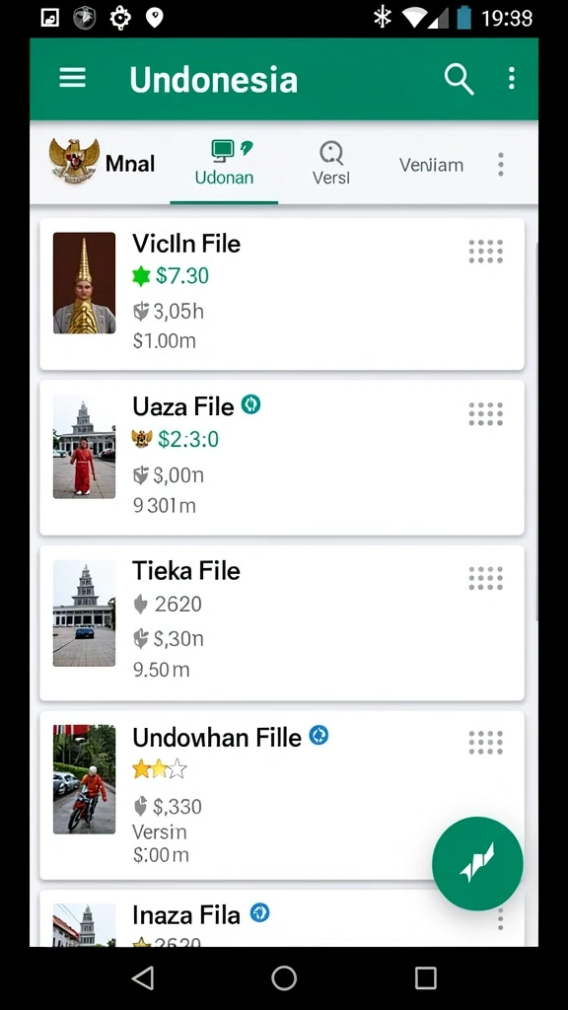Set the Undowhan Fille star rating
Viewport: 568px width, 1010px height.
point(159,769)
